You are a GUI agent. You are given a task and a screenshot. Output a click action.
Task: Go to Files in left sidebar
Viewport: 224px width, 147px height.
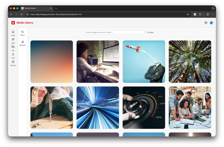[x=13, y=47]
